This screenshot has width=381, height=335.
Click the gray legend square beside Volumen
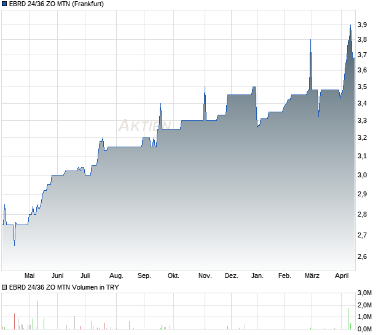[4, 287]
